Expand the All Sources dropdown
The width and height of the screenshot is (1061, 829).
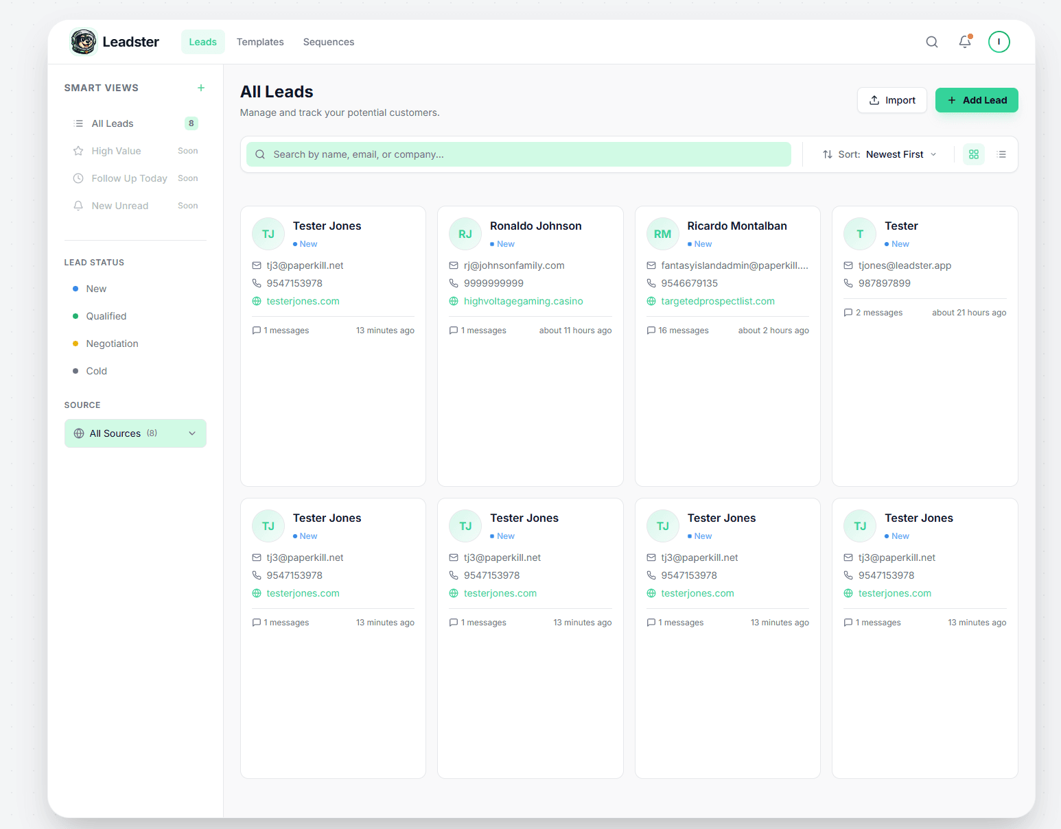tap(135, 433)
